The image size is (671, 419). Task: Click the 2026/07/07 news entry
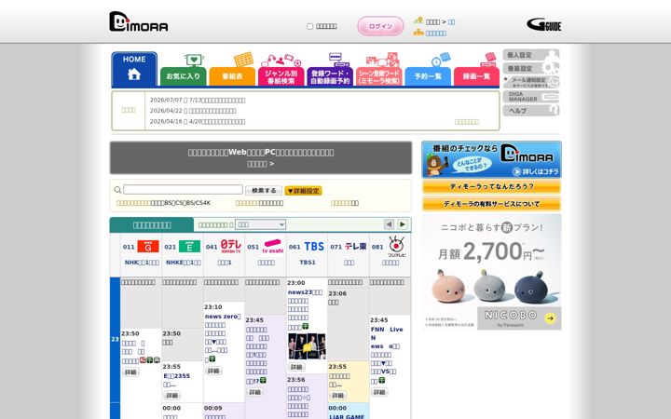click(x=198, y=100)
